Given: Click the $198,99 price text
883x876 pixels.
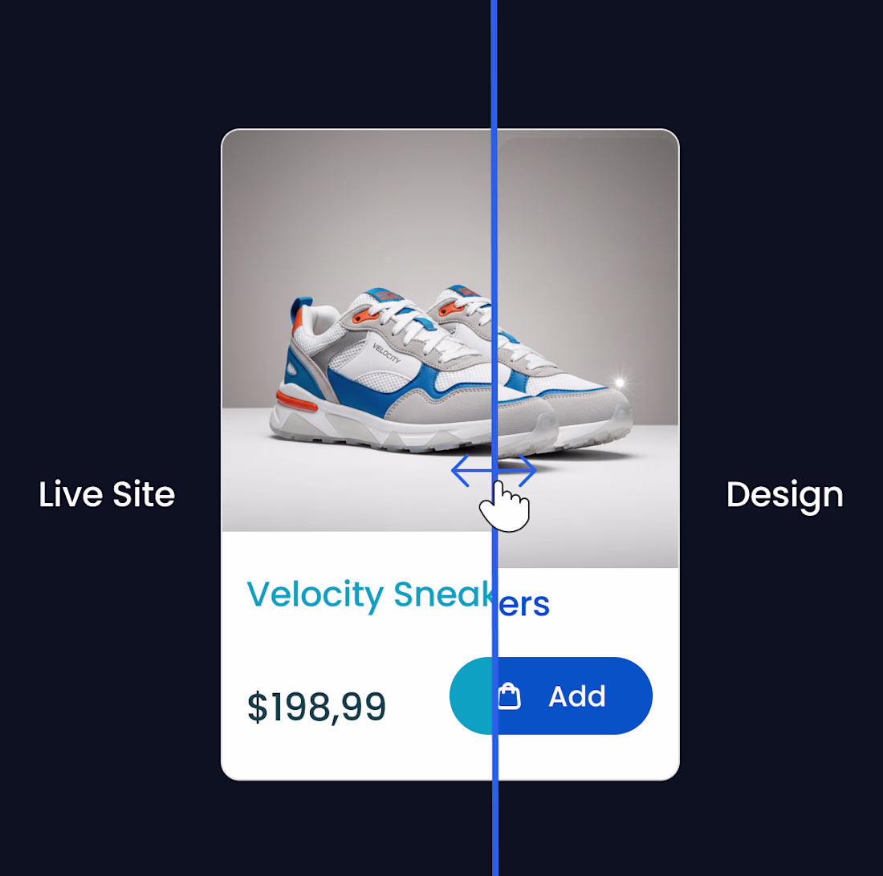Looking at the screenshot, I should click(x=316, y=707).
